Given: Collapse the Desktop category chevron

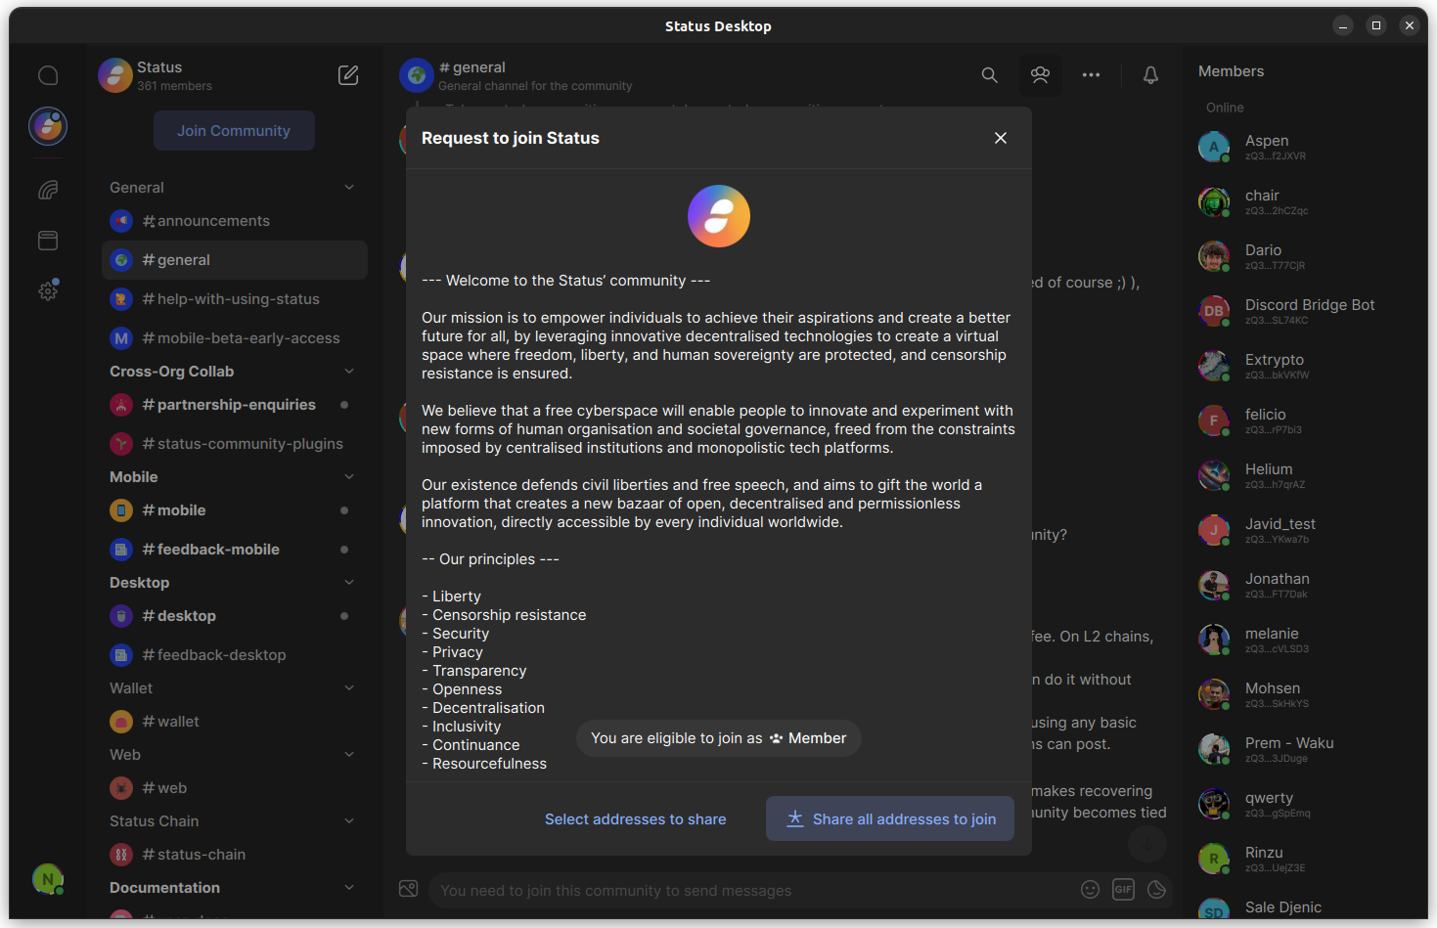Looking at the screenshot, I should 349,583.
